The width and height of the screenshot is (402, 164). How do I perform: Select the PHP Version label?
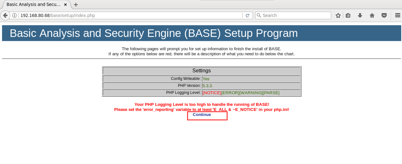[x=189, y=85]
